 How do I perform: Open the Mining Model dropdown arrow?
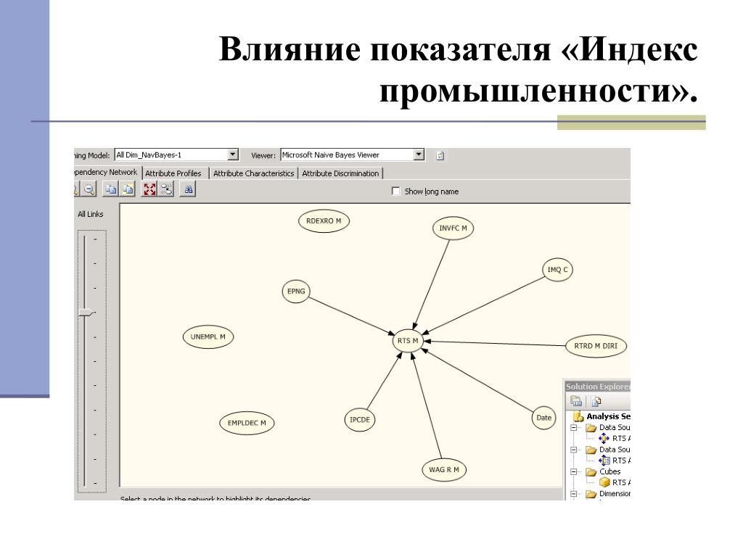click(x=233, y=155)
